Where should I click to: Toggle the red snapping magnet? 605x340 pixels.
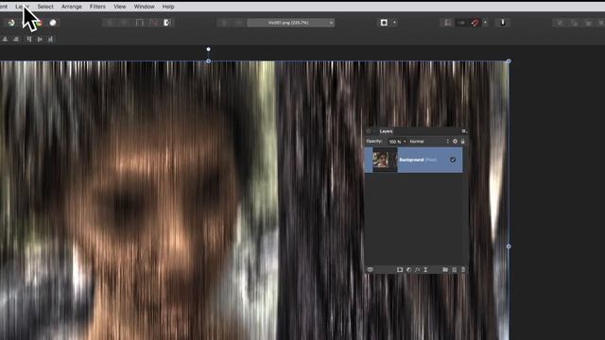(475, 23)
